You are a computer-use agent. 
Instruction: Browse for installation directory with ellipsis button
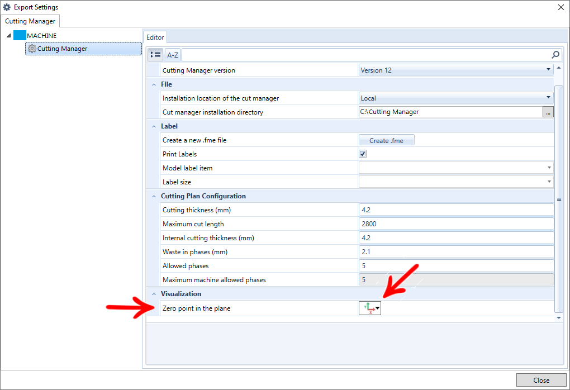pyautogui.click(x=548, y=112)
